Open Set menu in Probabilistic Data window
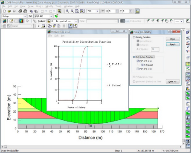Screen dimensions: 191x153 point(63,36)
